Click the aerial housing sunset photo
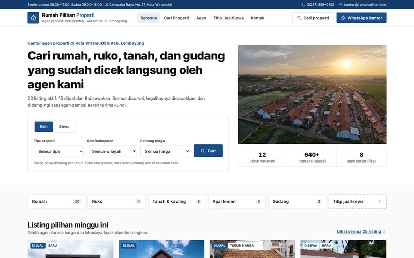The height and width of the screenshot is (258, 414). [x=312, y=95]
